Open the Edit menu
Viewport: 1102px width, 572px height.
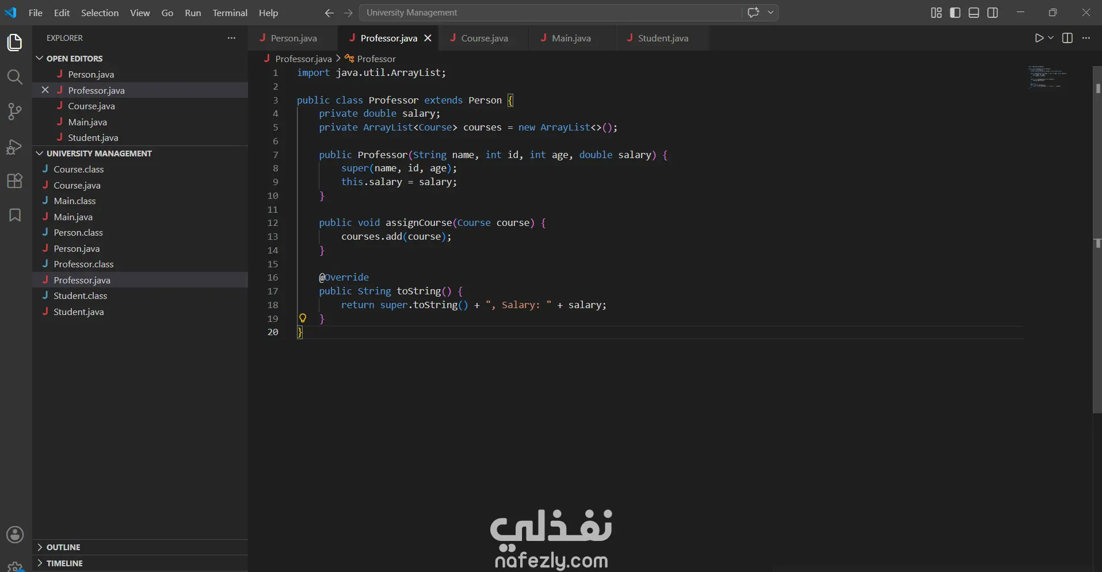62,13
